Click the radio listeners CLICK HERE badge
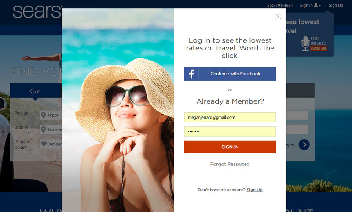This screenshot has width=352, height=212. coord(319,48)
